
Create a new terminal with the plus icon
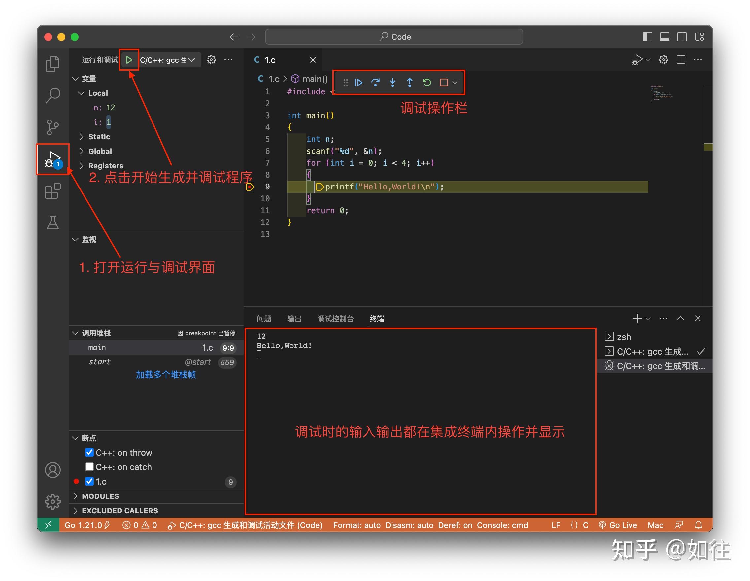(637, 318)
